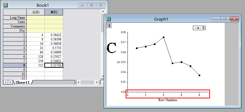Image resolution: width=245 pixels, height=112 pixels.
Task: Click the Y axis title B
Action: [119, 62]
